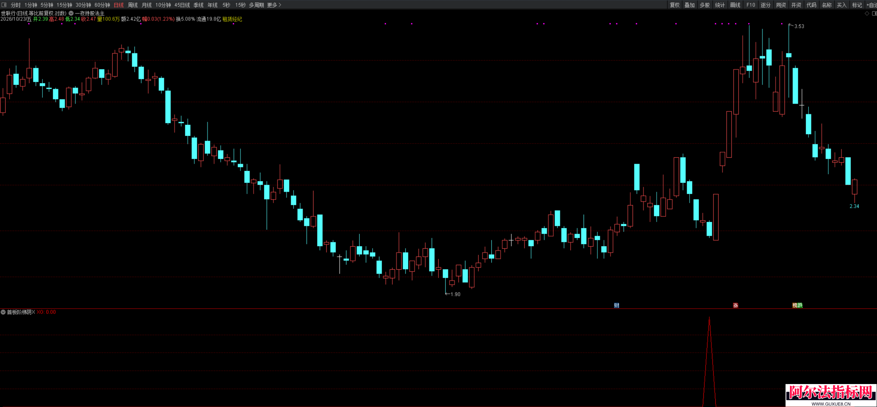Click the 同资 button

pyautogui.click(x=781, y=5)
